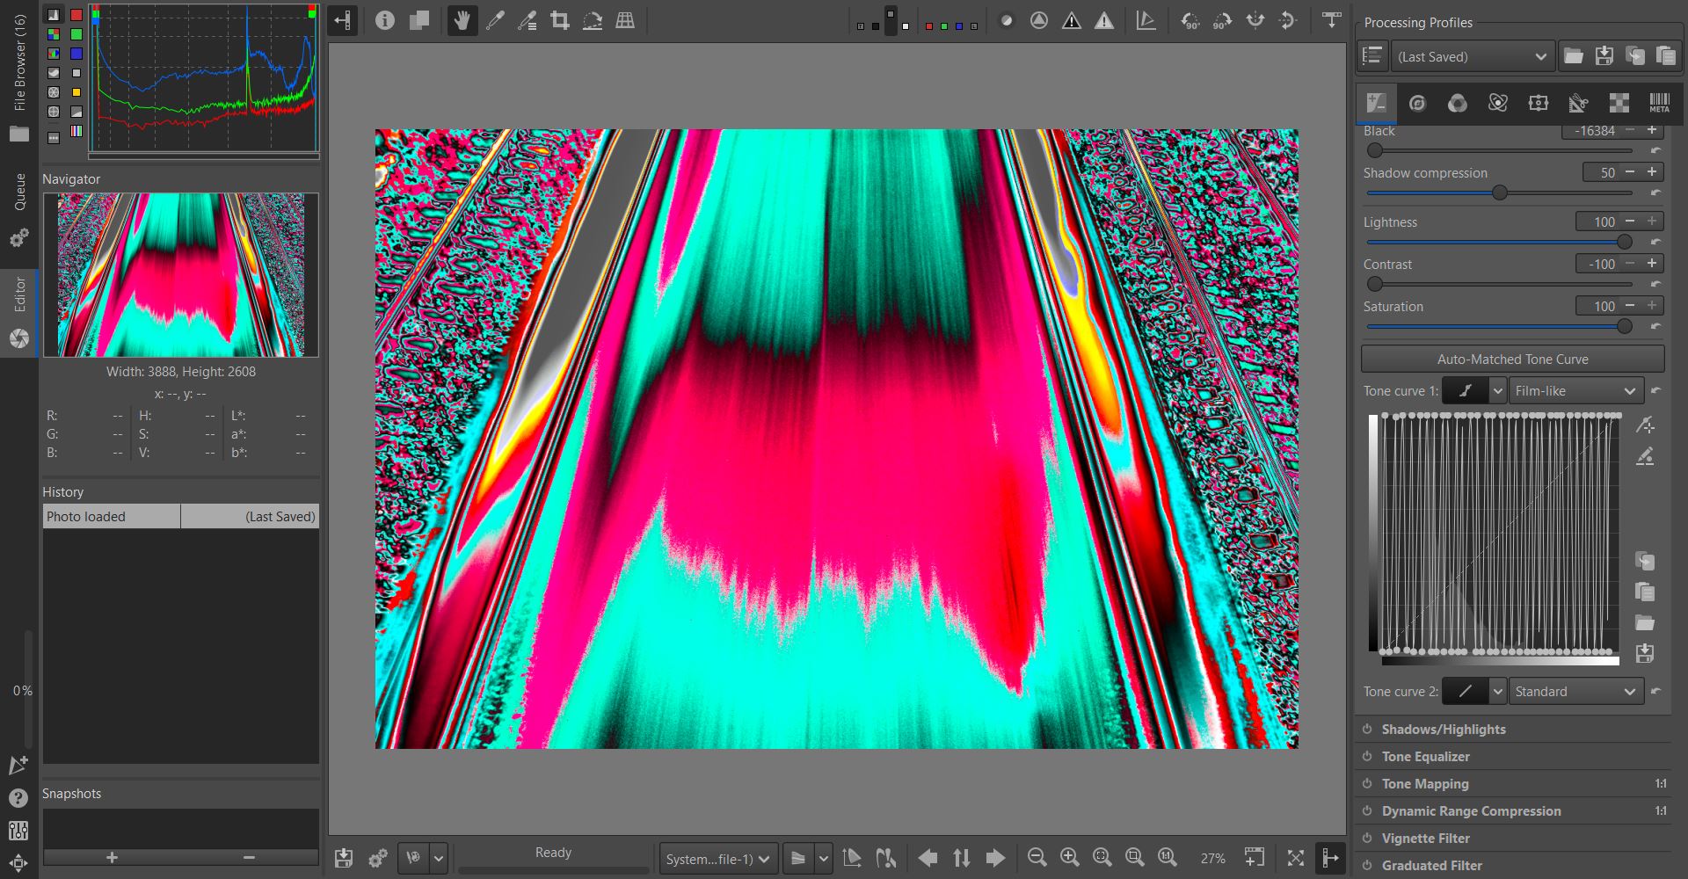
Task: Toggle profile fill mode button
Action: tap(1371, 56)
